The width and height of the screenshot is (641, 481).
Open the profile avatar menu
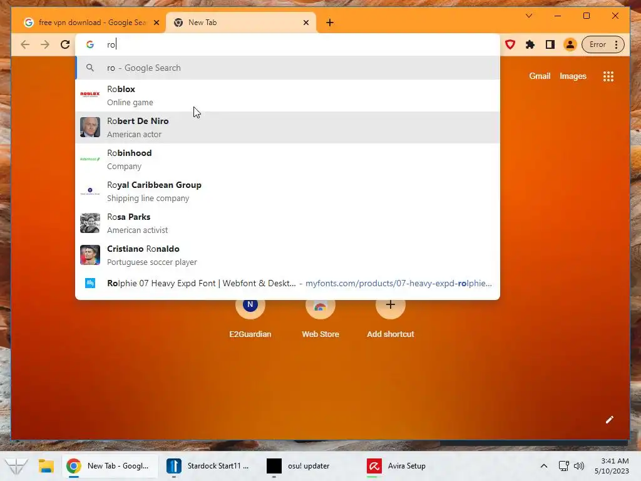click(570, 44)
